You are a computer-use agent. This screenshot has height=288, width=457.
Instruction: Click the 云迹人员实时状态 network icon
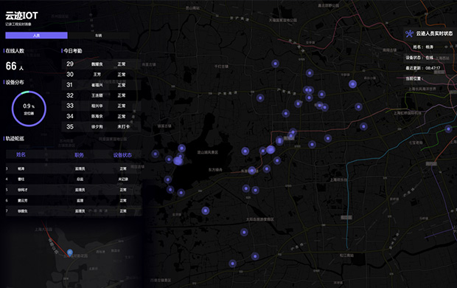point(409,33)
